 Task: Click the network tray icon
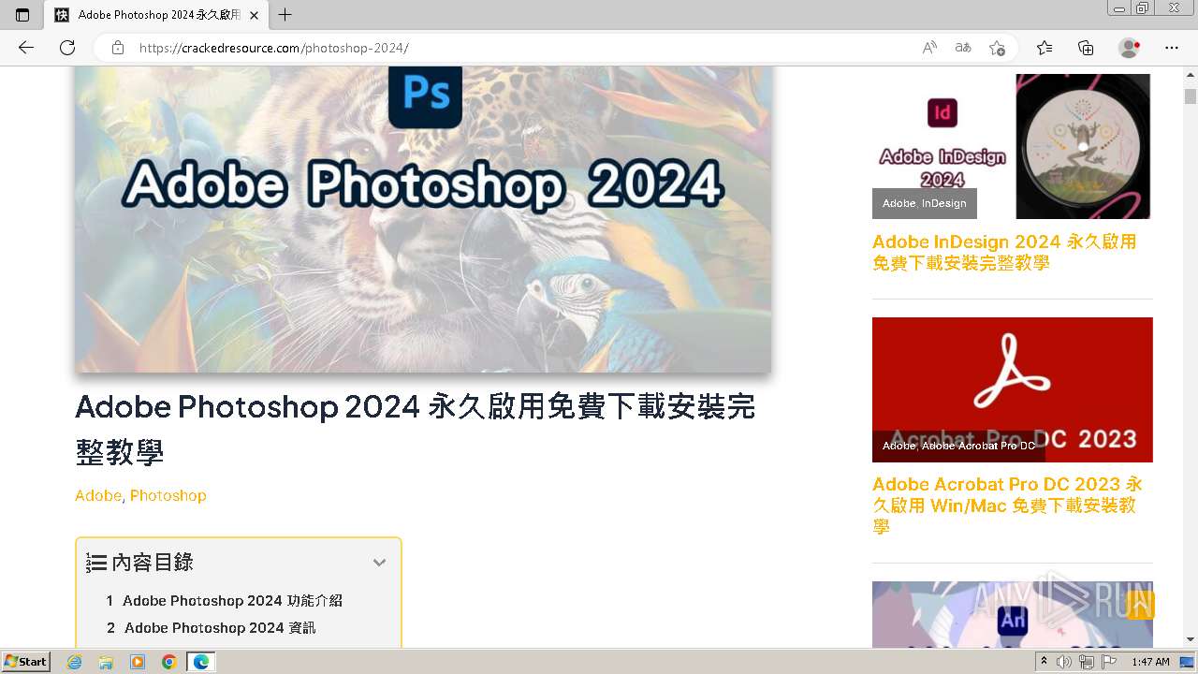coord(1087,662)
